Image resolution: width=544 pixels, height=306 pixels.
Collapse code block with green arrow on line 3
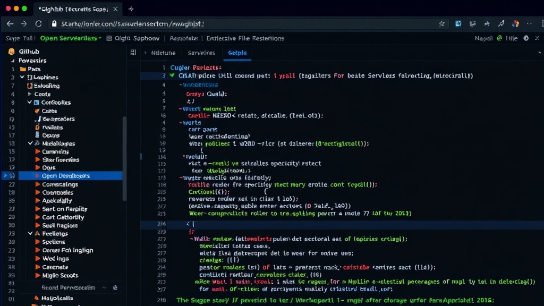[x=172, y=75]
